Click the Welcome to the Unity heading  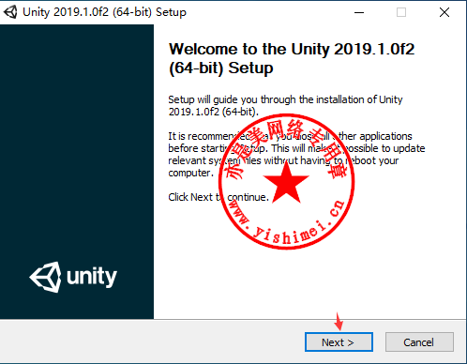(292, 58)
